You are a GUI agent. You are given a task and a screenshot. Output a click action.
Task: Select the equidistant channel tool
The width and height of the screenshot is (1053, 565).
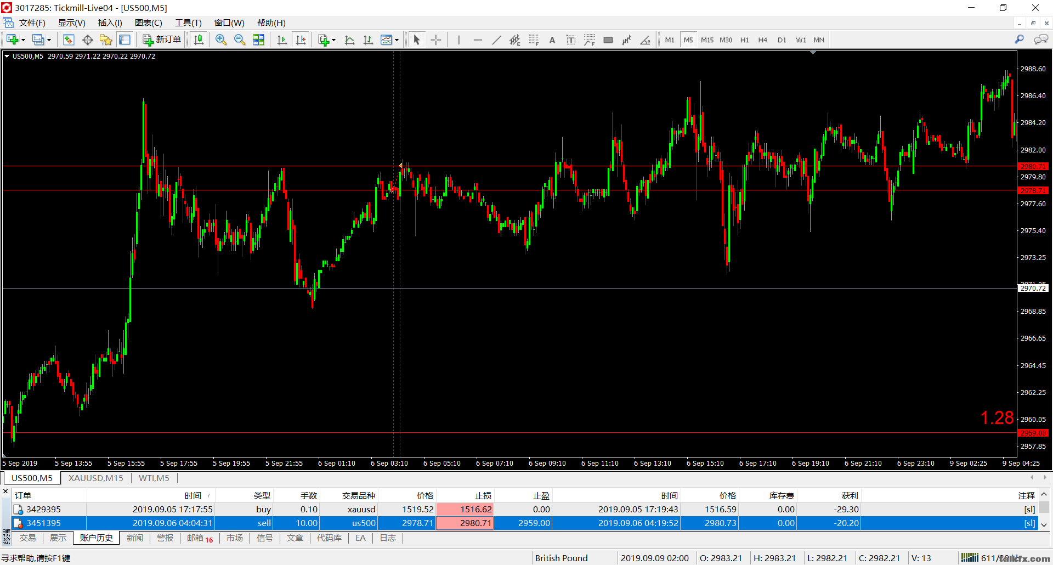515,39
